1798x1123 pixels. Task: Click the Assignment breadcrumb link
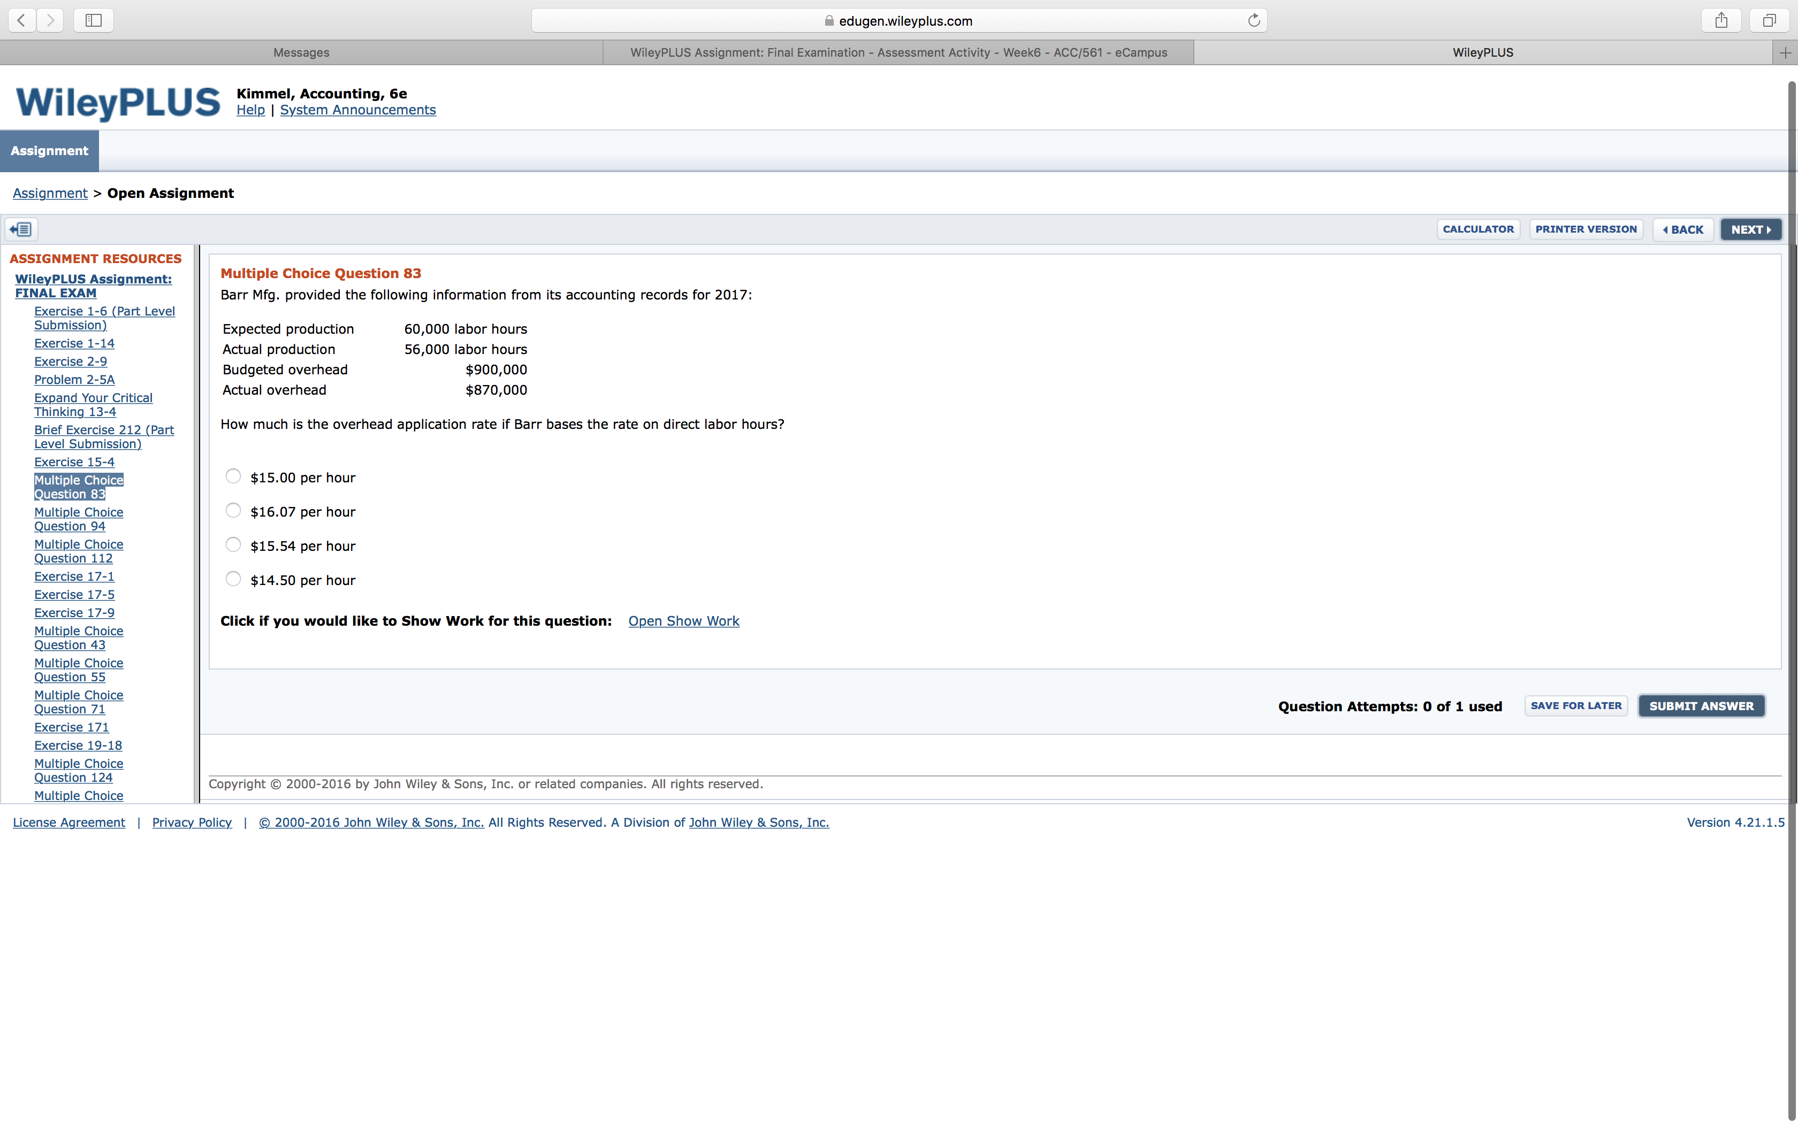click(x=50, y=193)
